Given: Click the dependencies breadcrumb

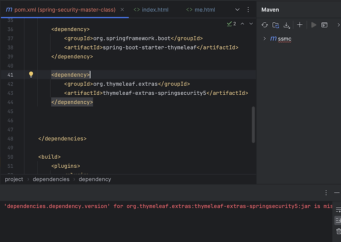Looking at the screenshot, I should tap(51, 179).
